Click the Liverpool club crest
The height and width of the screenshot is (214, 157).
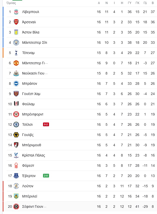[16, 12]
